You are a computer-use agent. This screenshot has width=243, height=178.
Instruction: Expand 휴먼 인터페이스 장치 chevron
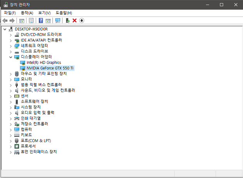click(x=10, y=152)
